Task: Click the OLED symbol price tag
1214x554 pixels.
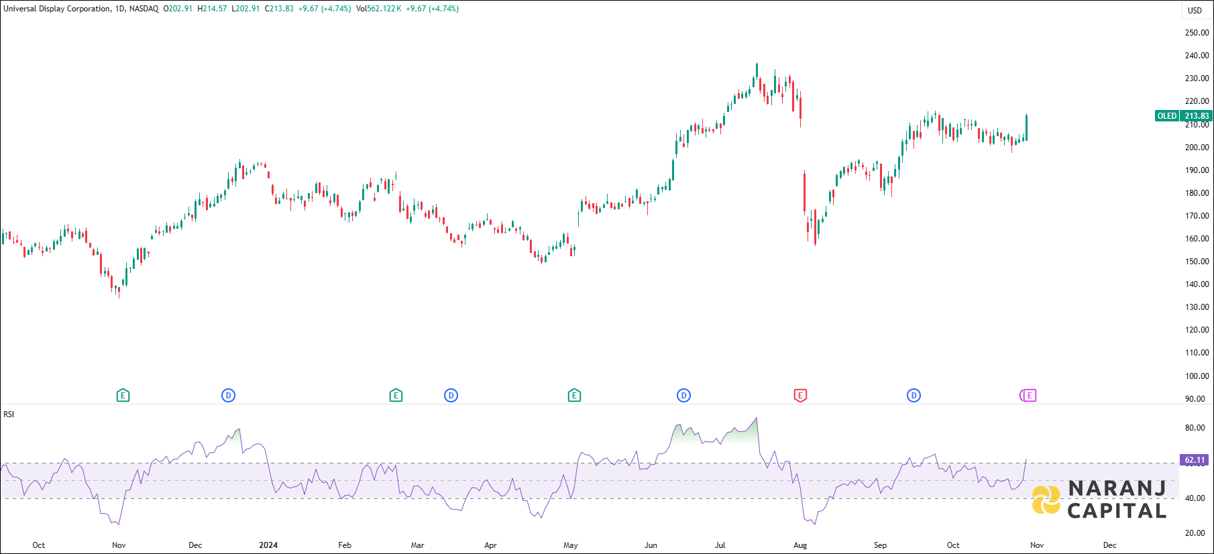Action: pyautogui.click(x=1184, y=116)
